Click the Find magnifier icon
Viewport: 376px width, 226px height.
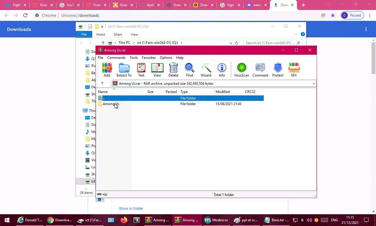189,70
